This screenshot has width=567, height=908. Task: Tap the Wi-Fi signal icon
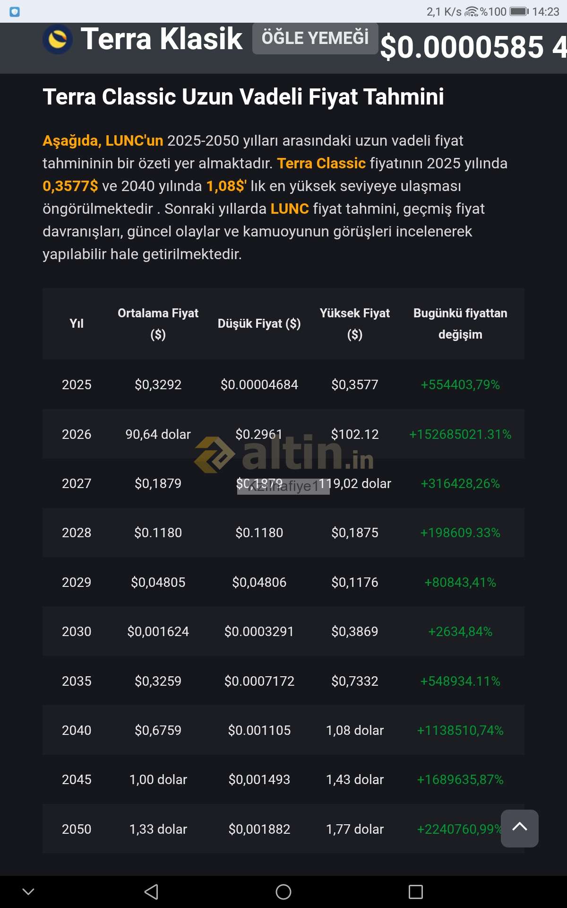[x=472, y=11]
